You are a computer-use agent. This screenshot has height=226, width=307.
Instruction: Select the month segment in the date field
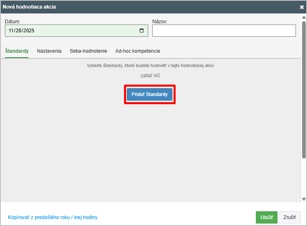(11, 31)
